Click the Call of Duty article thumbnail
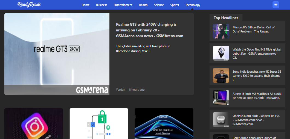 click(221, 31)
